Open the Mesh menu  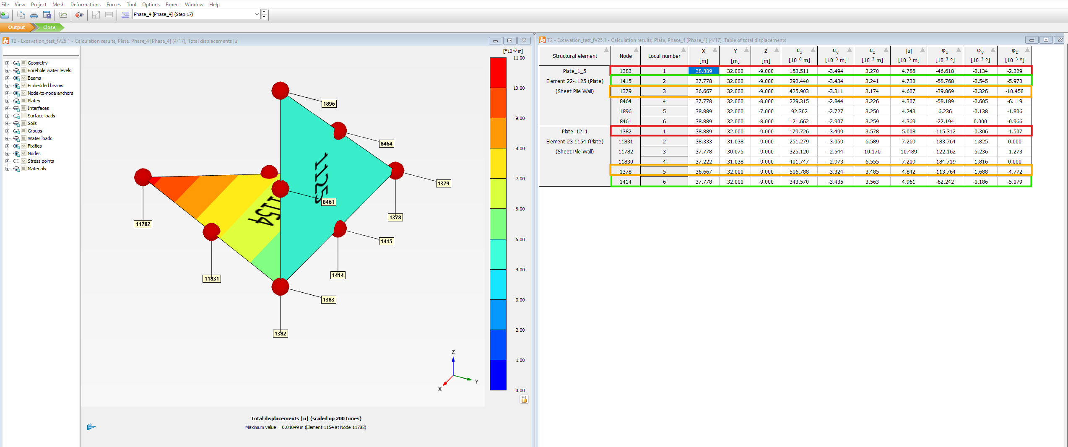click(58, 4)
